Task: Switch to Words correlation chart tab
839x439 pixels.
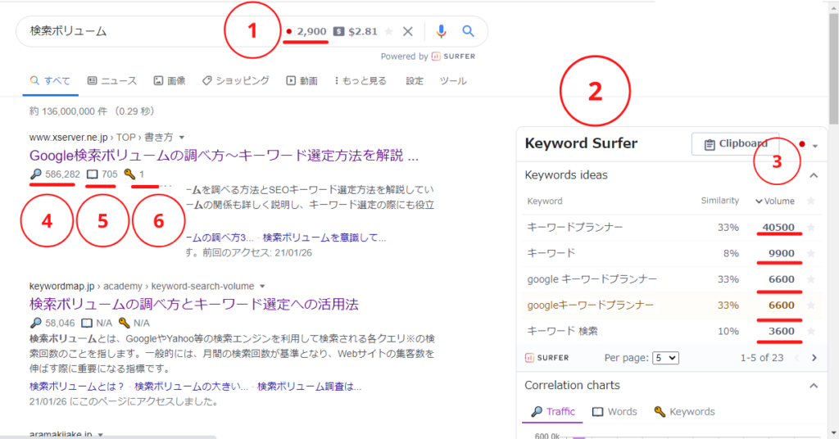Action: (x=615, y=412)
